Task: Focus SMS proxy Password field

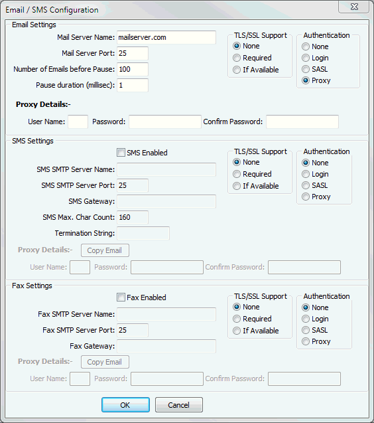Action: [x=167, y=267]
